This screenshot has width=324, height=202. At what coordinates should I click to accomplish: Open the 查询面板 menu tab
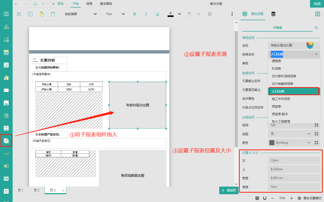pos(106,4)
